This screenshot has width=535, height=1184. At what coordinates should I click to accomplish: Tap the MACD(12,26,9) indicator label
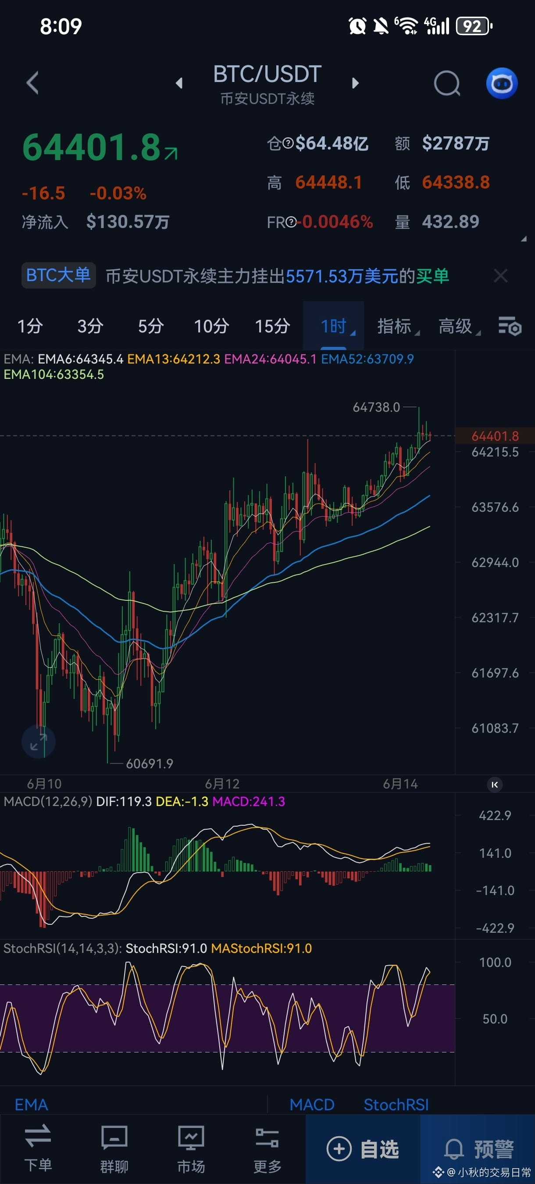[48, 801]
